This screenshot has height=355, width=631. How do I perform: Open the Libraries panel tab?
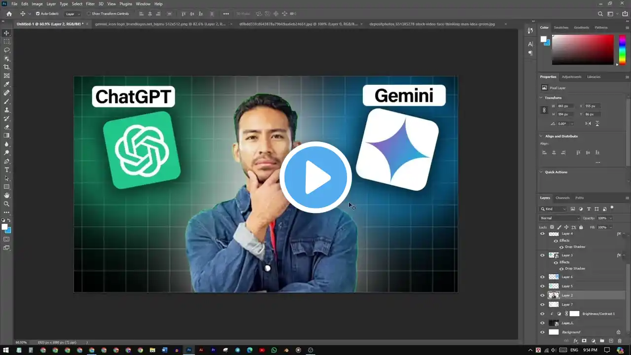point(594,77)
